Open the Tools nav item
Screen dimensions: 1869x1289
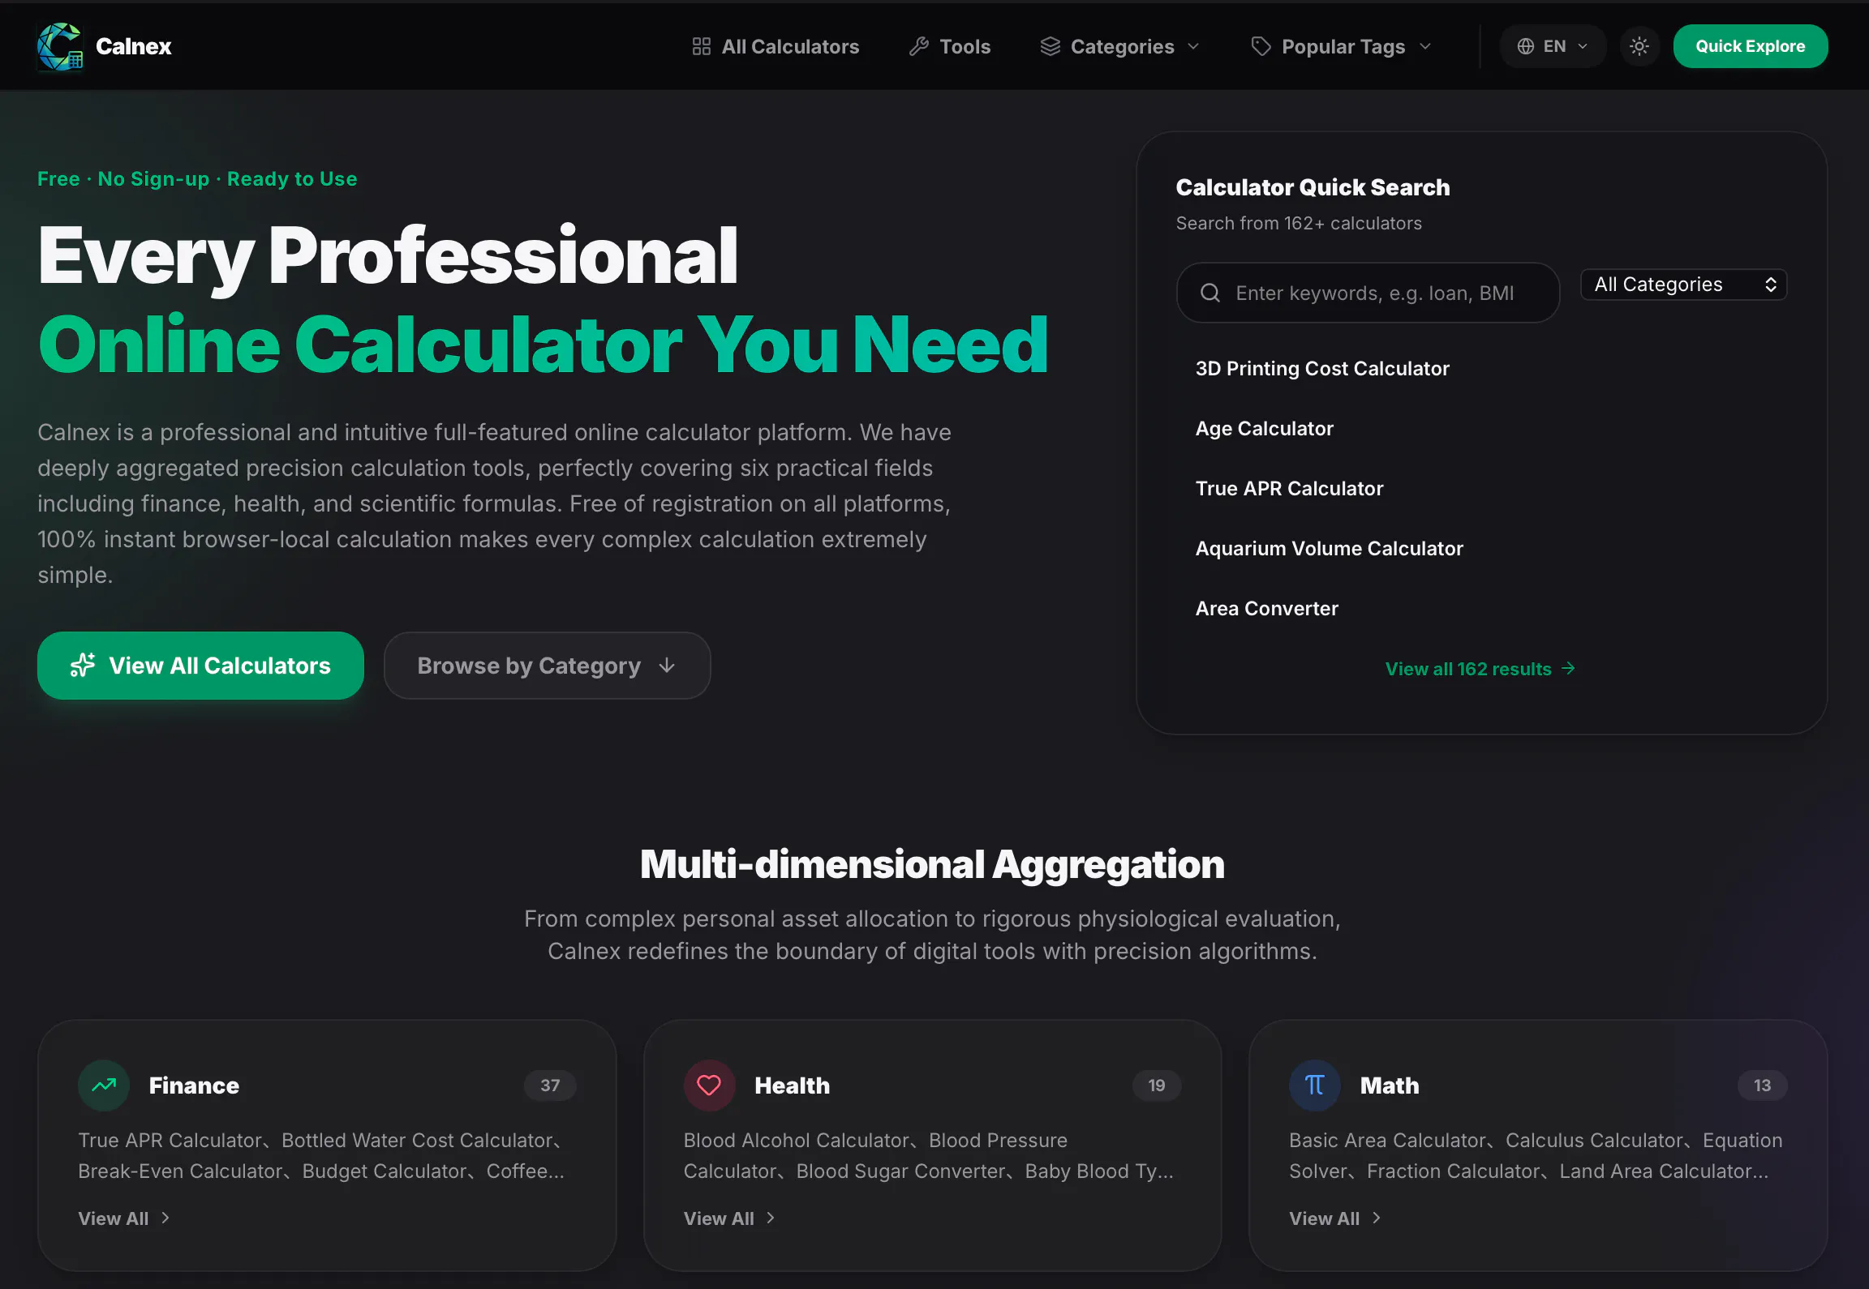950,46
